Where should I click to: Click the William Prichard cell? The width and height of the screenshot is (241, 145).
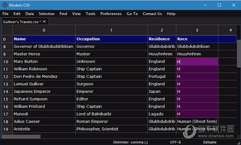pyautogui.click(x=44, y=106)
